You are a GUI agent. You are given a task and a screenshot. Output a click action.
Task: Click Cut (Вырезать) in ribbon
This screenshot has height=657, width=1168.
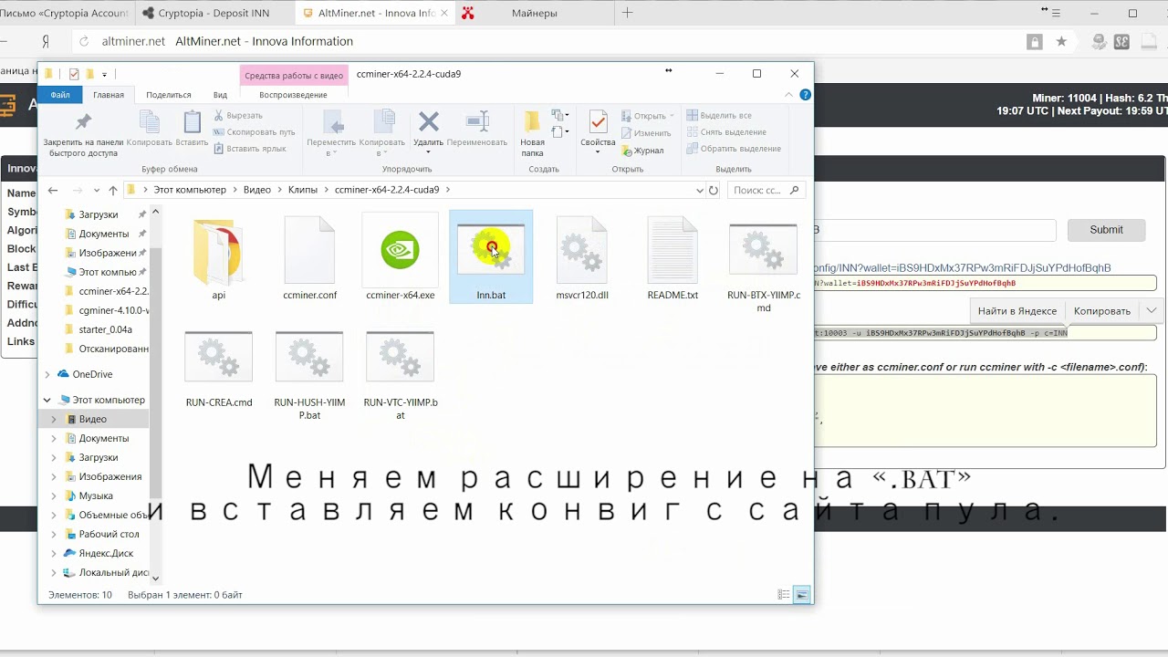(x=238, y=116)
